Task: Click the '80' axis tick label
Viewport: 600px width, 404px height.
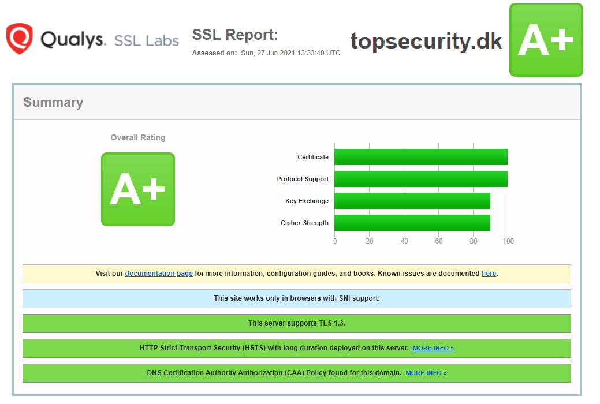Action: point(474,241)
